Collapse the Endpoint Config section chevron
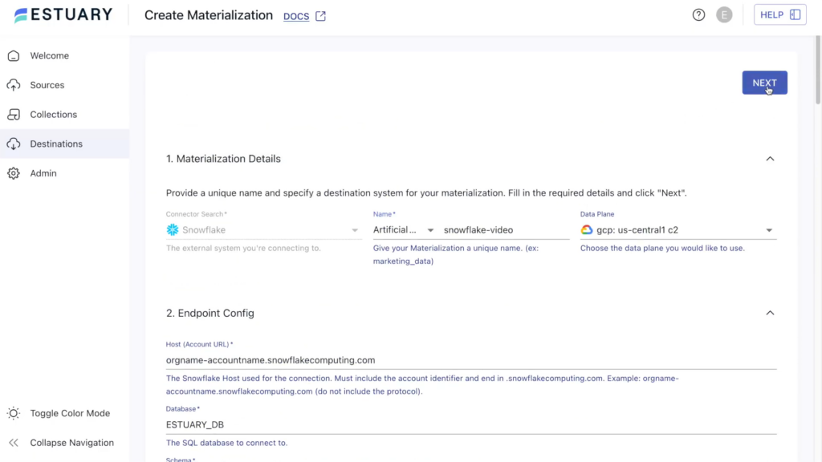The width and height of the screenshot is (822, 462). point(770,314)
